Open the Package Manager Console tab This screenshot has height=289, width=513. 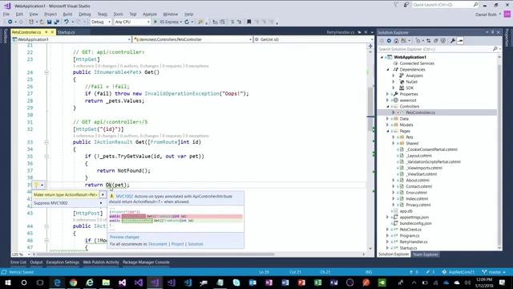[x=146, y=263]
